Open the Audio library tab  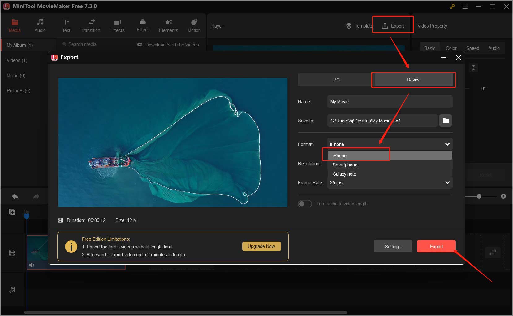40,26
